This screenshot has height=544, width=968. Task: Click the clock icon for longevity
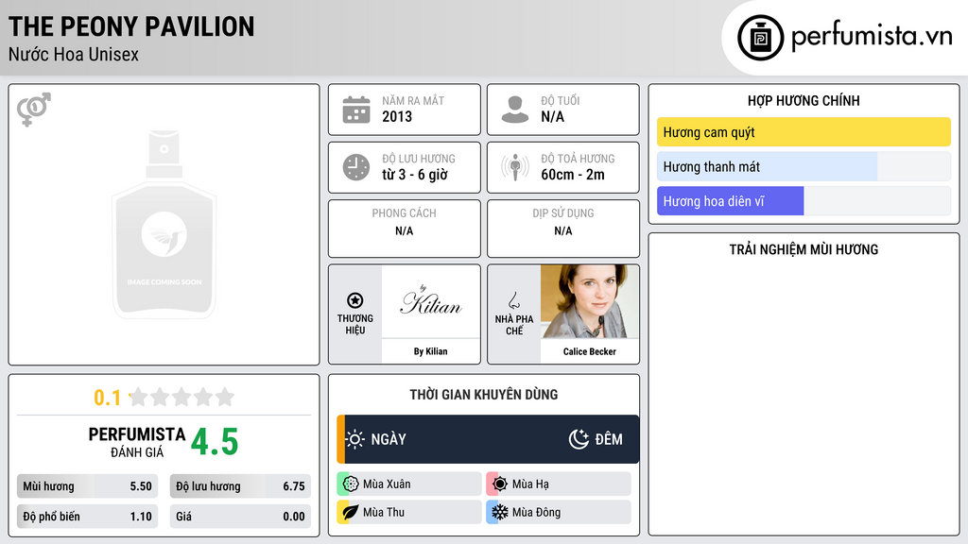tap(356, 167)
